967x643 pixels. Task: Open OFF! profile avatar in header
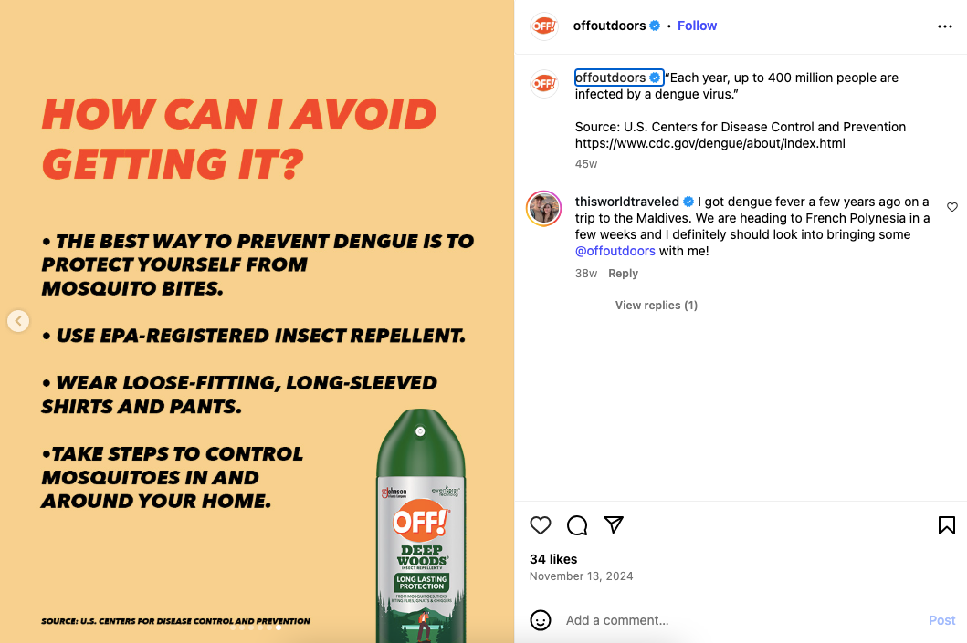point(544,26)
